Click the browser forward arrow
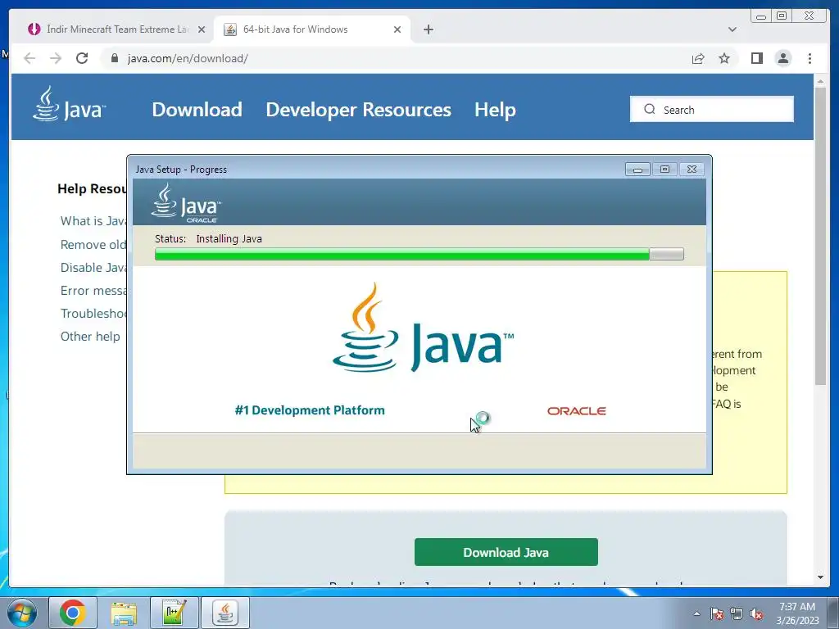Image resolution: width=839 pixels, height=629 pixels. [56, 58]
